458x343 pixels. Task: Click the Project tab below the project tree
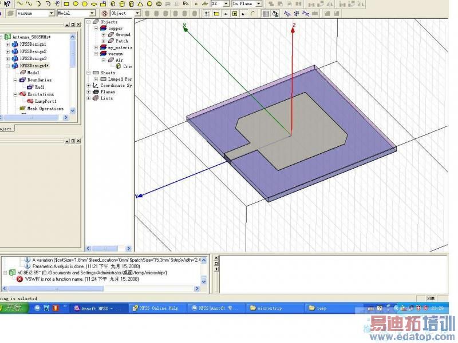(6, 129)
